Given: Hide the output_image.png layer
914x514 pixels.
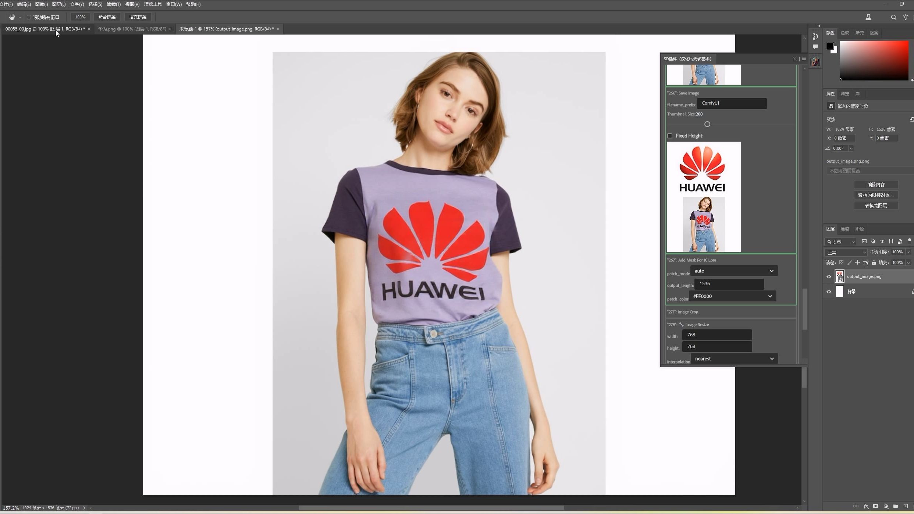Looking at the screenshot, I should [829, 276].
